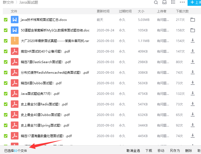The image size is (201, 154).
Task: Click 取消全选 in bottom bar
Action: (133, 151)
